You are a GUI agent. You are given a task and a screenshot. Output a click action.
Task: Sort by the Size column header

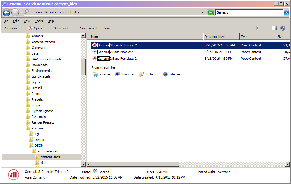pos(283,37)
